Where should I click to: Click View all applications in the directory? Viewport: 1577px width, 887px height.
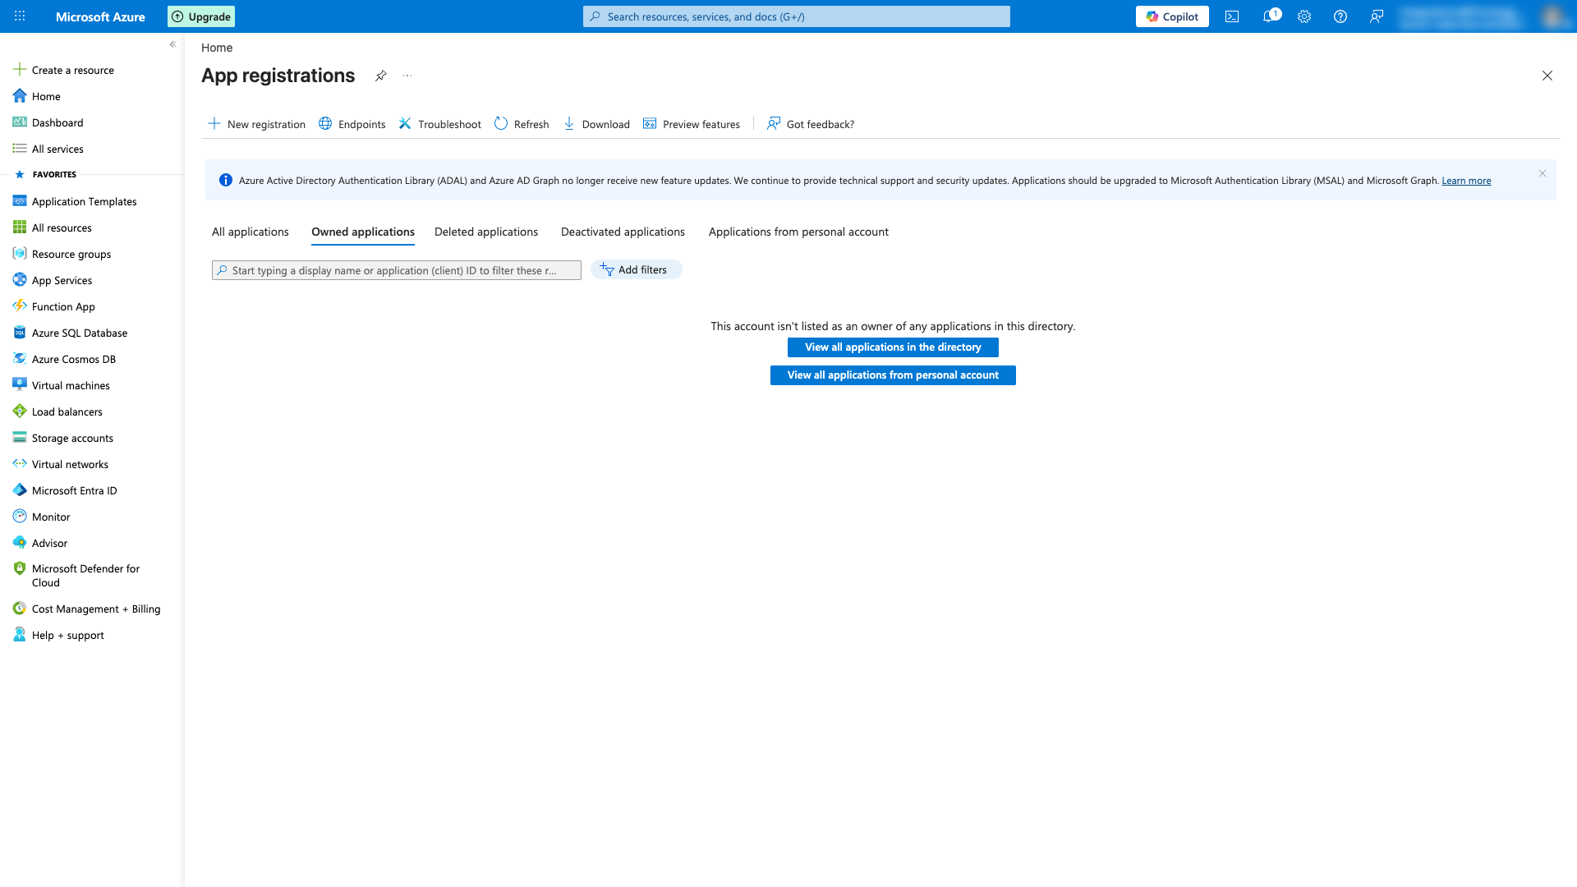893,347
